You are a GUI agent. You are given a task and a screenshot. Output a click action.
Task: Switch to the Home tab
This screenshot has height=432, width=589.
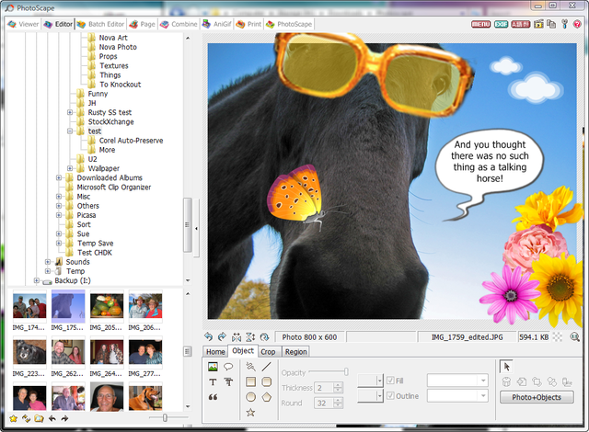tap(215, 352)
